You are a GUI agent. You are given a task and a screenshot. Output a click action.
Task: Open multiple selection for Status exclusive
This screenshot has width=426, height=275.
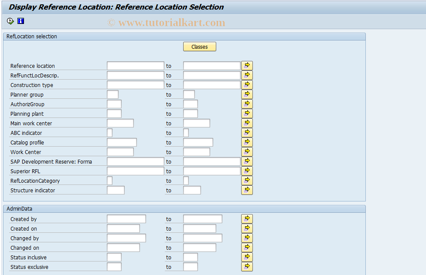tap(246, 266)
